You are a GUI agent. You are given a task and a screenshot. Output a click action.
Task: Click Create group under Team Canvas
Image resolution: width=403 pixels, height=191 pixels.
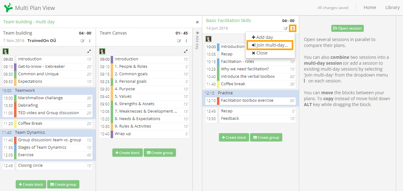160,153
